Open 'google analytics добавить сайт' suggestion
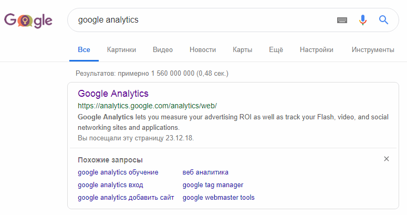The width and height of the screenshot is (407, 215). click(x=126, y=198)
